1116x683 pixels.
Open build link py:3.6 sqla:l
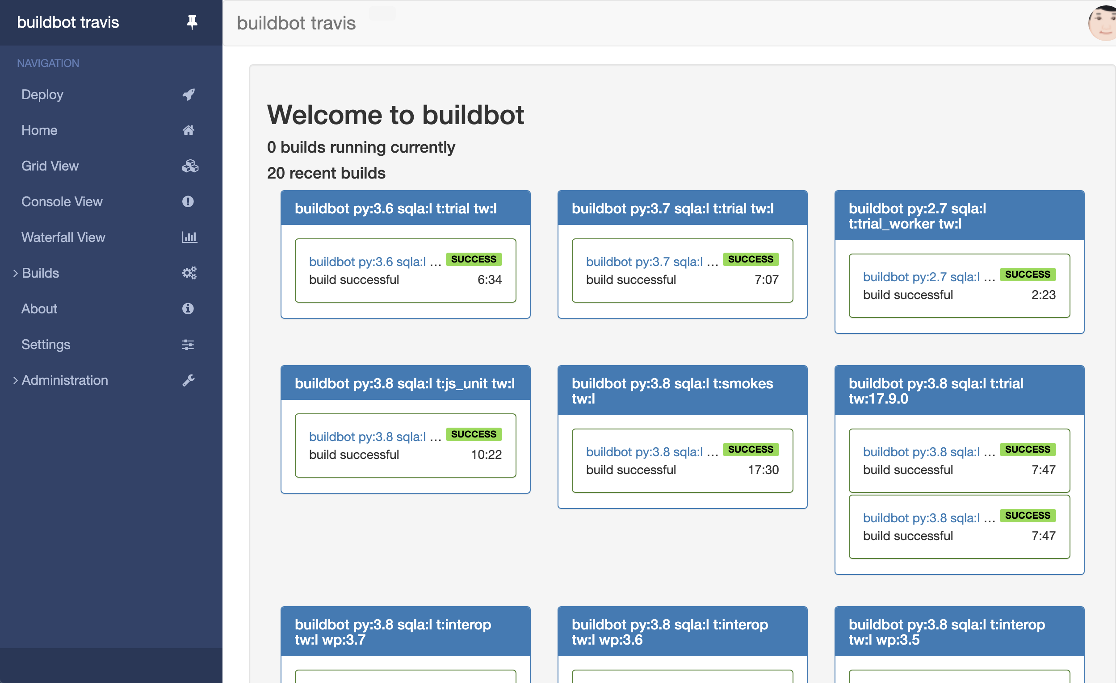click(x=367, y=262)
